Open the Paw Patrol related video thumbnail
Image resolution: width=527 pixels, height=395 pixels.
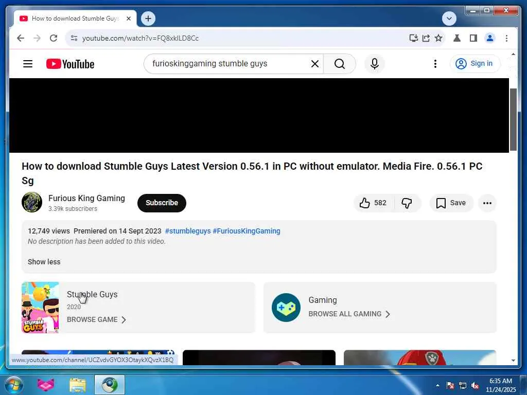click(x=420, y=357)
